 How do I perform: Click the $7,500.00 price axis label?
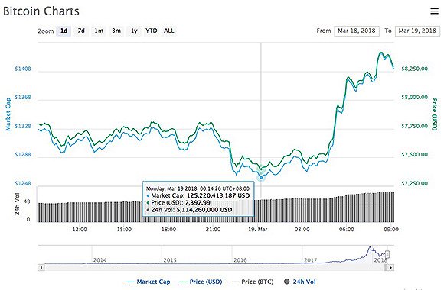point(414,154)
